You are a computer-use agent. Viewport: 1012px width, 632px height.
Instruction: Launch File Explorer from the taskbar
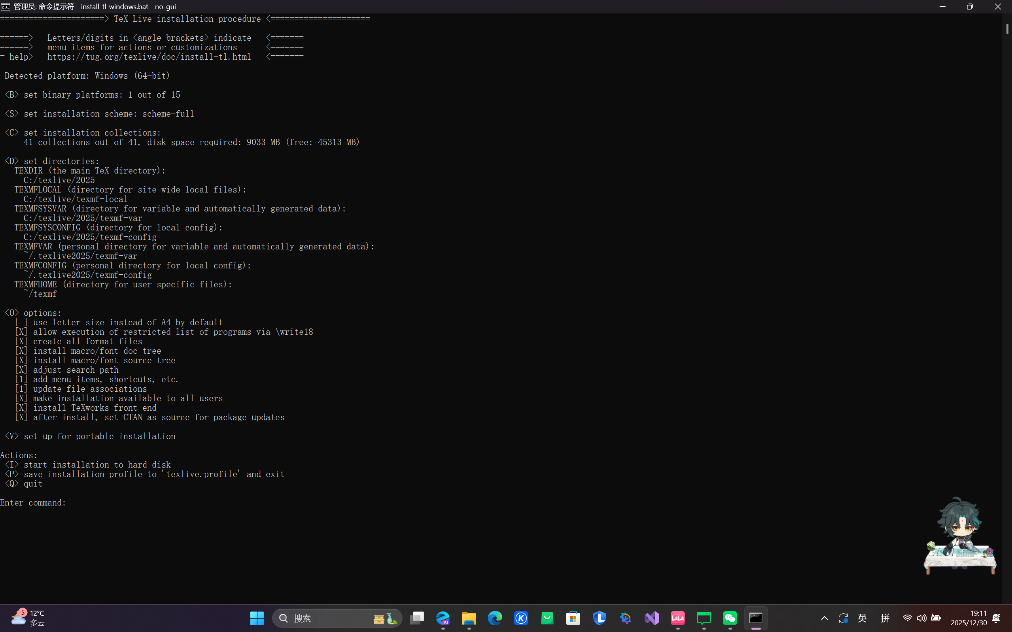[469, 618]
